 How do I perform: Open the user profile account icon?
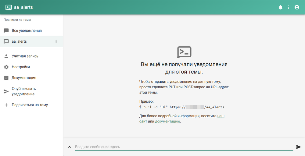pyautogui.click(x=297, y=7)
